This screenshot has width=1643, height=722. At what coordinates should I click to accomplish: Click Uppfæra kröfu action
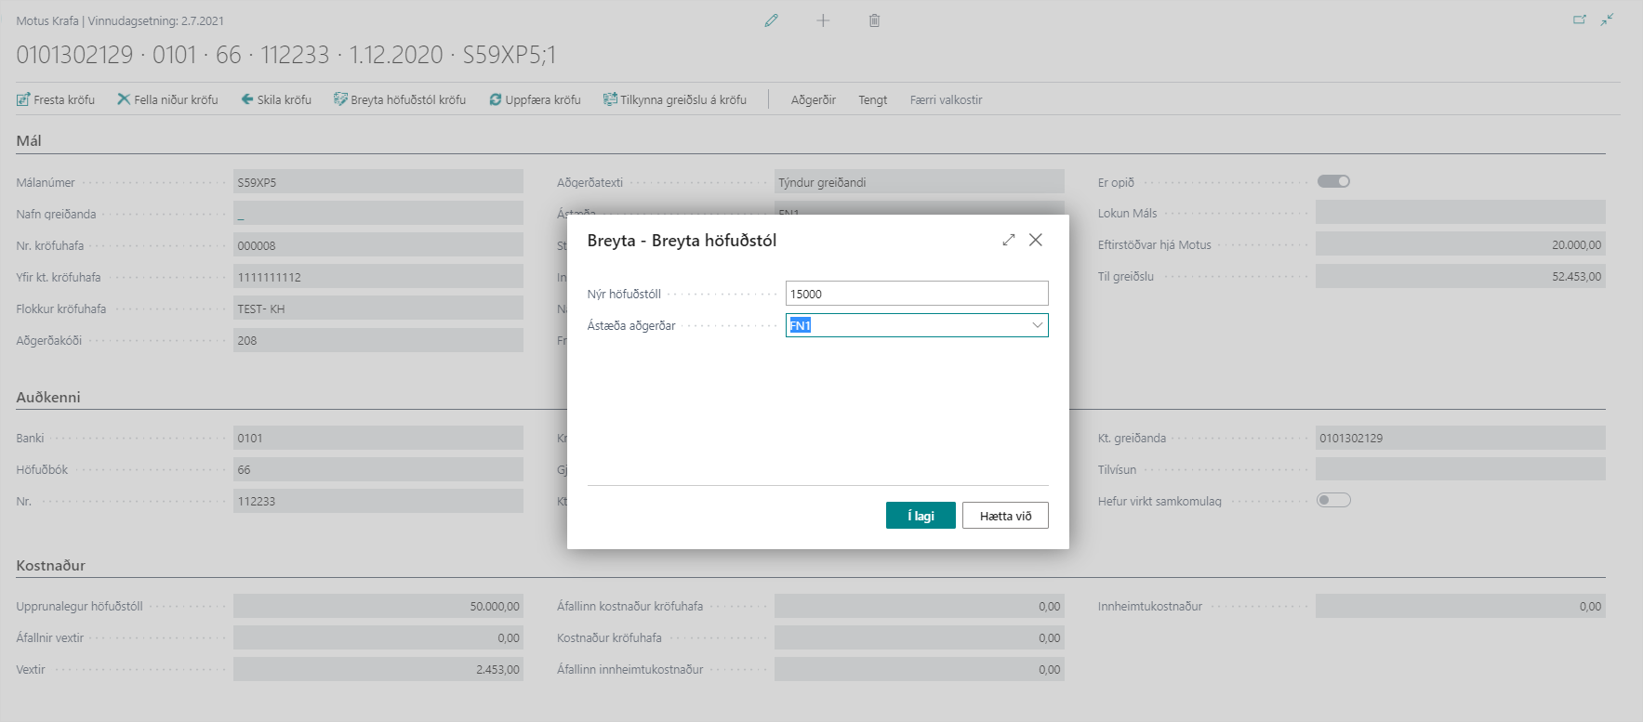(x=535, y=99)
